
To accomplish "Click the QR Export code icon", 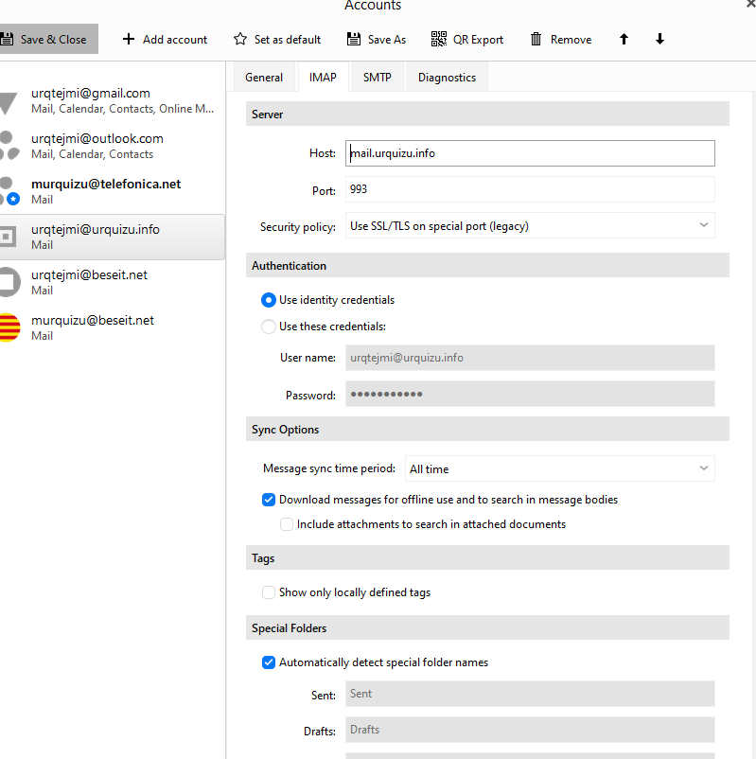I will (439, 40).
